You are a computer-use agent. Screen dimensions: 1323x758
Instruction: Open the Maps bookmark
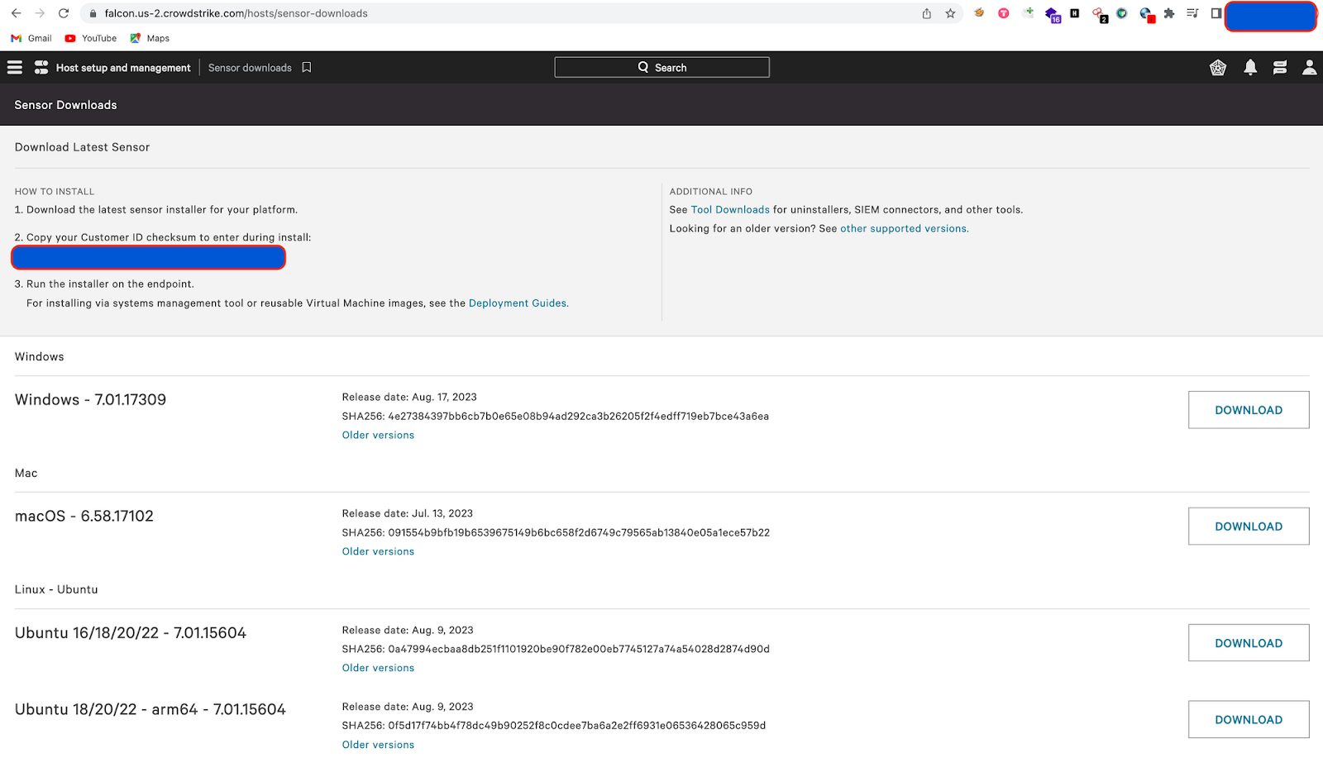click(x=150, y=38)
